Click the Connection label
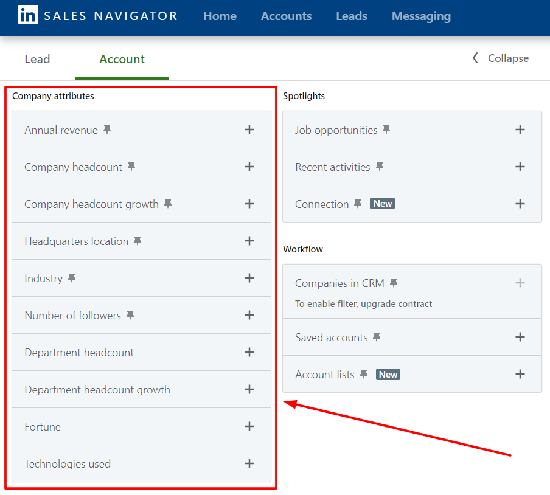The height and width of the screenshot is (495, 550). (x=322, y=204)
